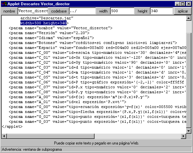Click the Idioma español param line
The height and width of the screenshot is (153, 193).
point(51,38)
